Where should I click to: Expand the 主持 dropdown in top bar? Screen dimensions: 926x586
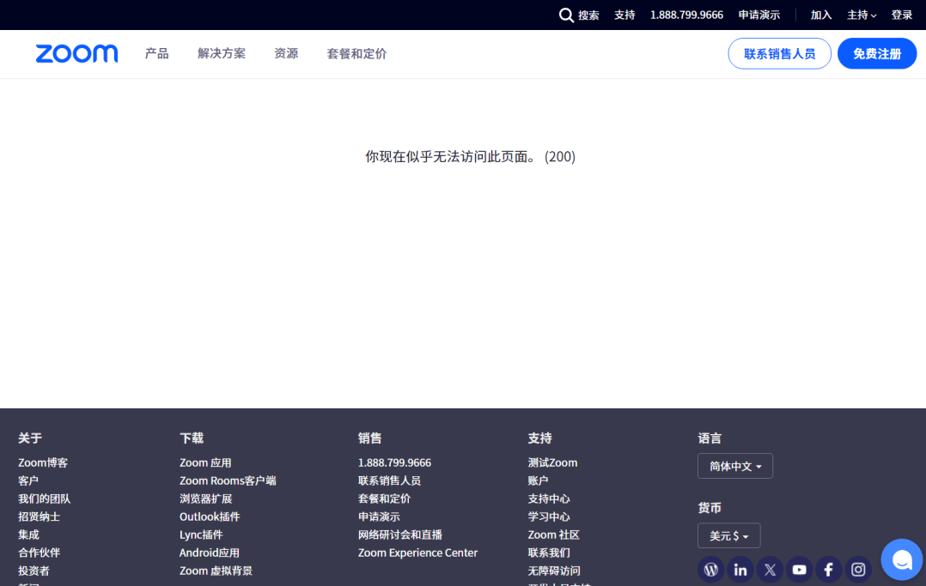[862, 15]
